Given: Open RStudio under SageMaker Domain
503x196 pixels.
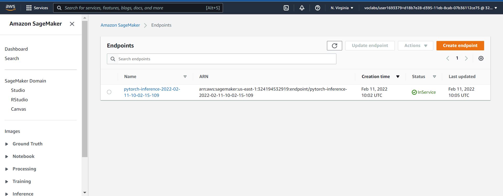Looking at the screenshot, I should tap(19, 100).
